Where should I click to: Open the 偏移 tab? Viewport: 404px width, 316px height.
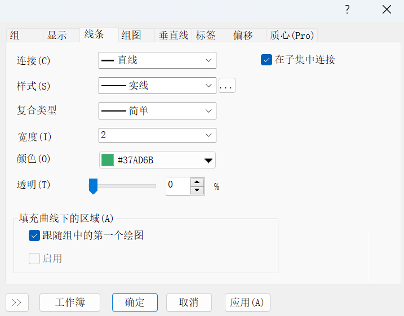[247, 35]
